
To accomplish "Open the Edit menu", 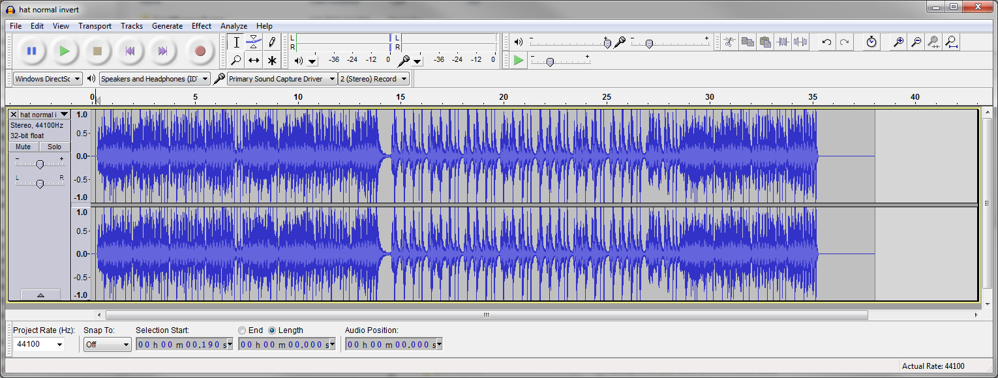I will pyautogui.click(x=37, y=26).
